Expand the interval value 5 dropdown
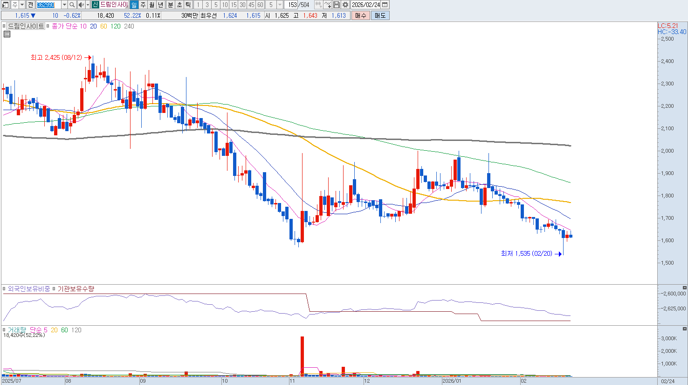Screen dimensions: 688x385 pyautogui.click(x=280, y=5)
